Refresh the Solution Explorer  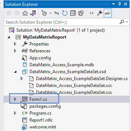[65, 13]
